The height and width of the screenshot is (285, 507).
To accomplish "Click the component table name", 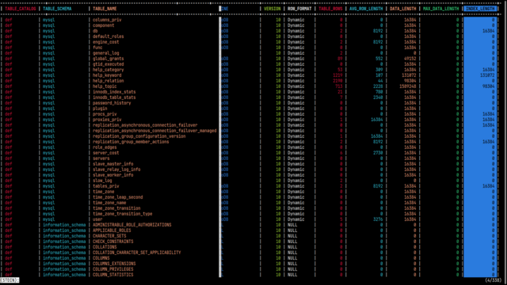I will [104, 25].
